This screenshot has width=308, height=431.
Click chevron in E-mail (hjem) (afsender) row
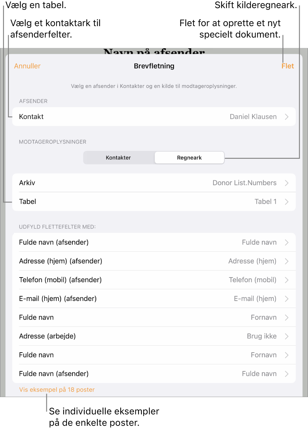[x=286, y=299]
